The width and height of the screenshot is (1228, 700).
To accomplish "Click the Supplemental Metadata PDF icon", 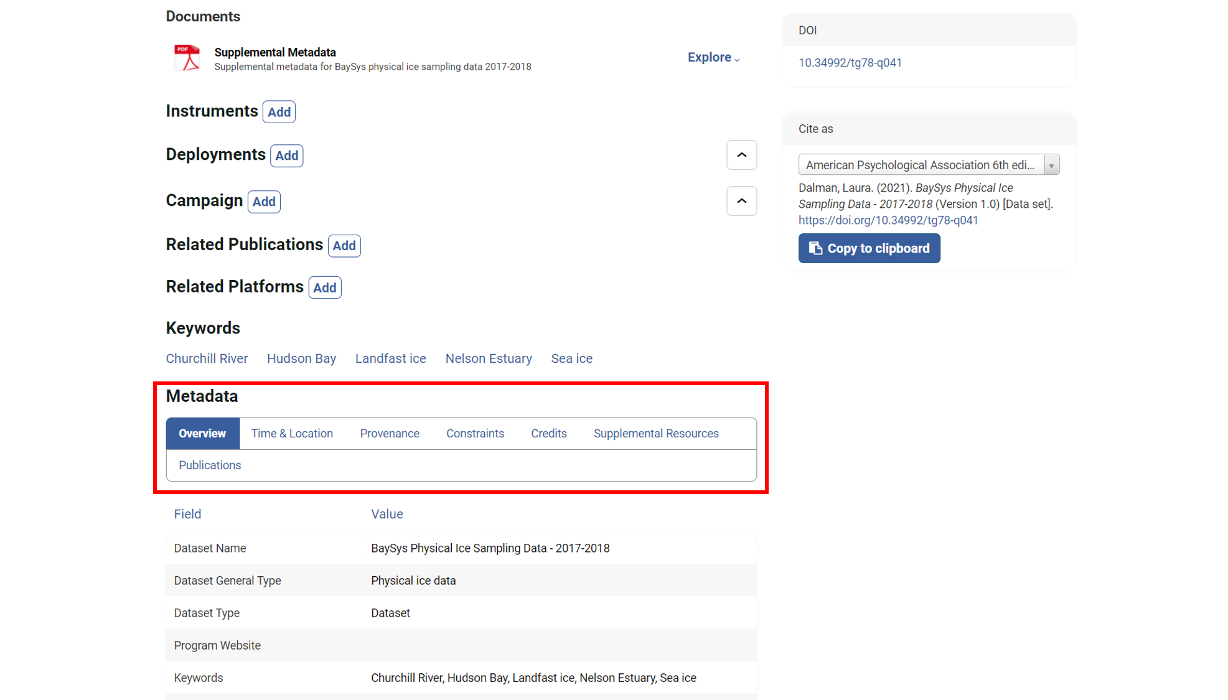I will 187,58.
